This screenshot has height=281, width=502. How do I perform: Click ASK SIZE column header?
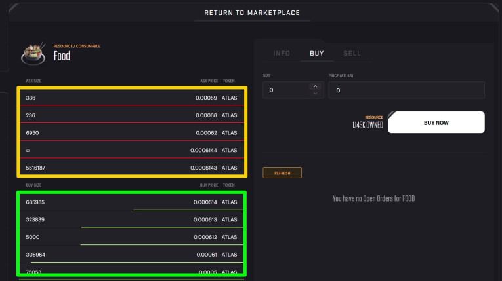coord(33,81)
